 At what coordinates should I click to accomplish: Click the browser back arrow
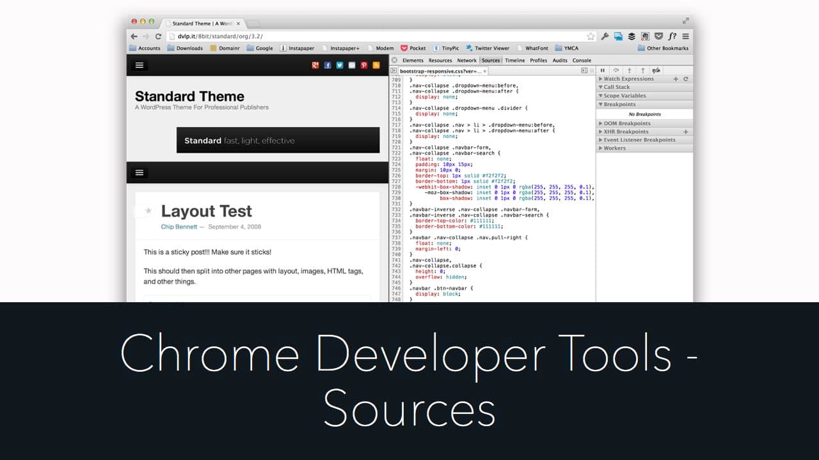(134, 36)
